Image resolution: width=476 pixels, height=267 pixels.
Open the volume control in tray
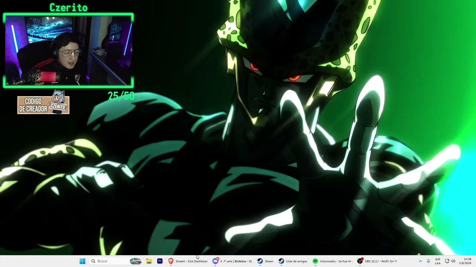[x=453, y=261]
